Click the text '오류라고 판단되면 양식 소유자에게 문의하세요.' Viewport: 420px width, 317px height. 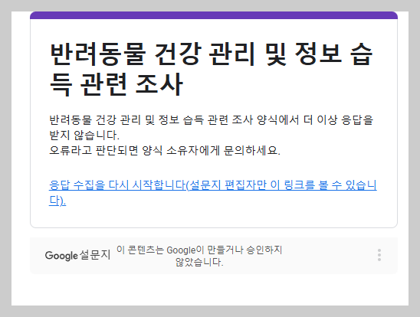point(165,151)
